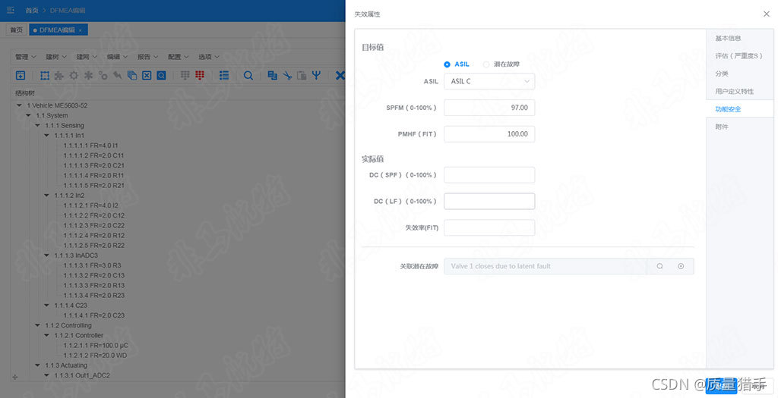Image resolution: width=778 pixels, height=398 pixels.
Task: Collapse the 1.1.1.2 In2 tree node
Action: point(46,195)
